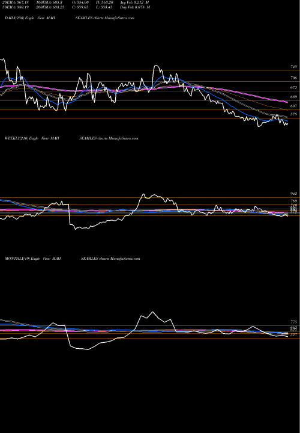Click the daily chart price label 706
Screen dimensions: 300x433
[293, 78]
